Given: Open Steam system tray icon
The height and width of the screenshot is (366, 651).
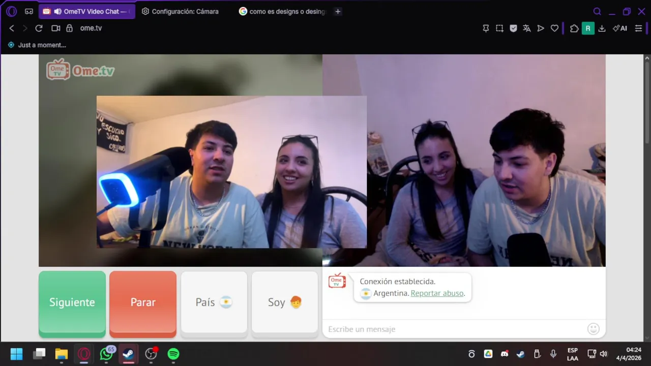Looking at the screenshot, I should click(520, 354).
